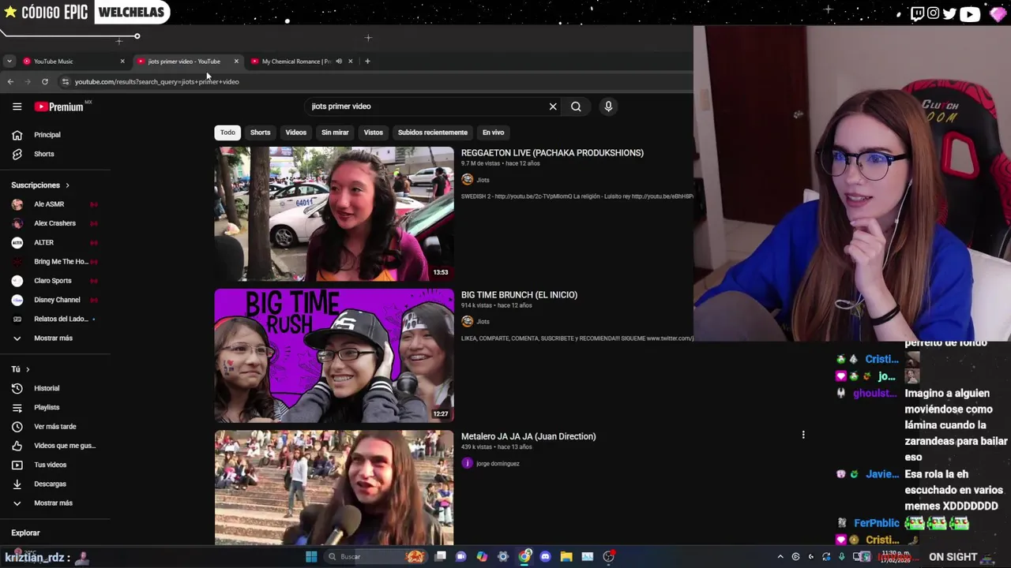This screenshot has width=1011, height=568.
Task: Play the Metalero video thumbnail
Action: pos(334,488)
